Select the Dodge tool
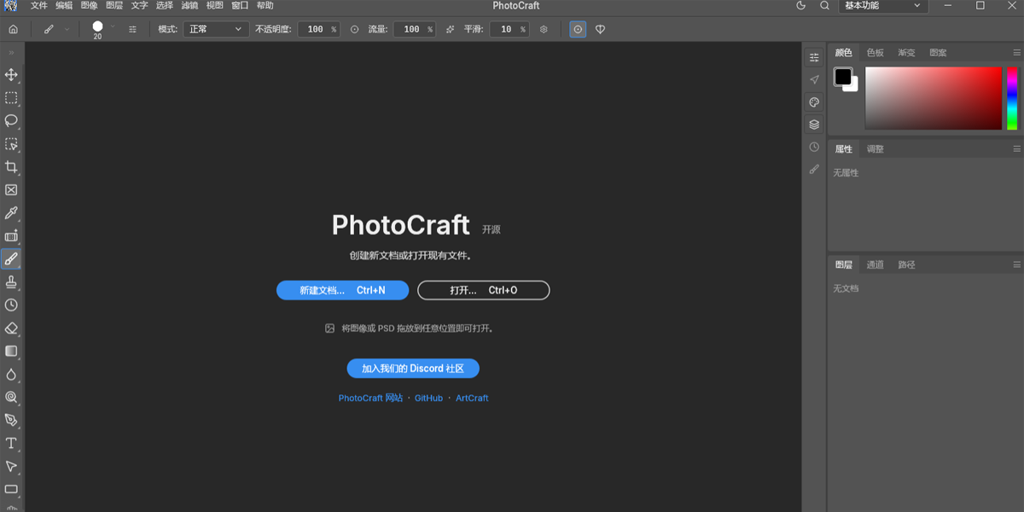Screen dimensions: 1024x512 pyautogui.click(x=11, y=397)
